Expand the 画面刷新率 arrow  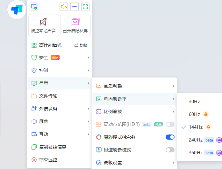coord(174,99)
